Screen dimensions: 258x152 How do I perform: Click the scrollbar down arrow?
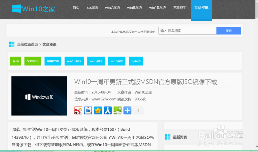(x=257, y=146)
